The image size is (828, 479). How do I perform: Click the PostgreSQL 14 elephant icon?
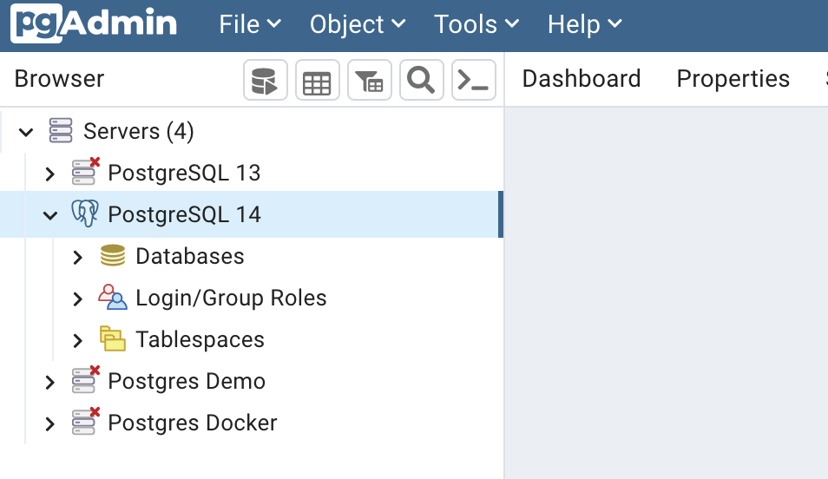(x=85, y=214)
